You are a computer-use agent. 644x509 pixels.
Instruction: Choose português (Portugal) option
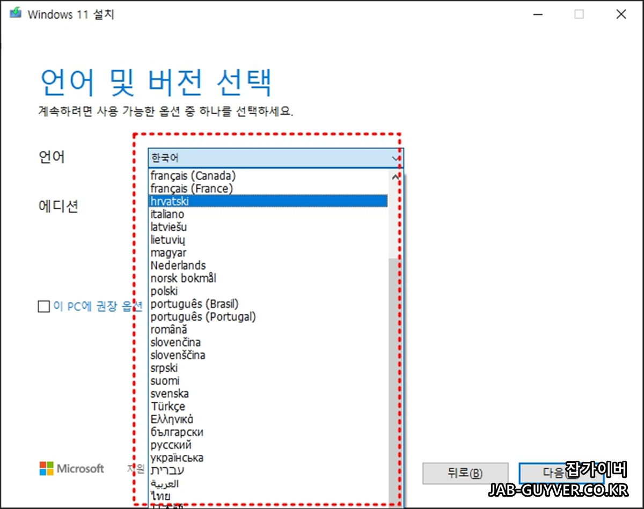[268, 317]
